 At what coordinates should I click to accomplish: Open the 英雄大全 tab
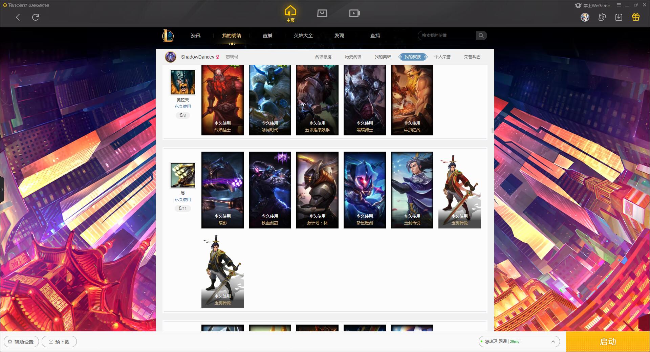(x=303, y=36)
